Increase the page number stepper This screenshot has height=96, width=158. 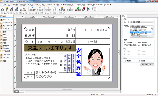point(95,8)
